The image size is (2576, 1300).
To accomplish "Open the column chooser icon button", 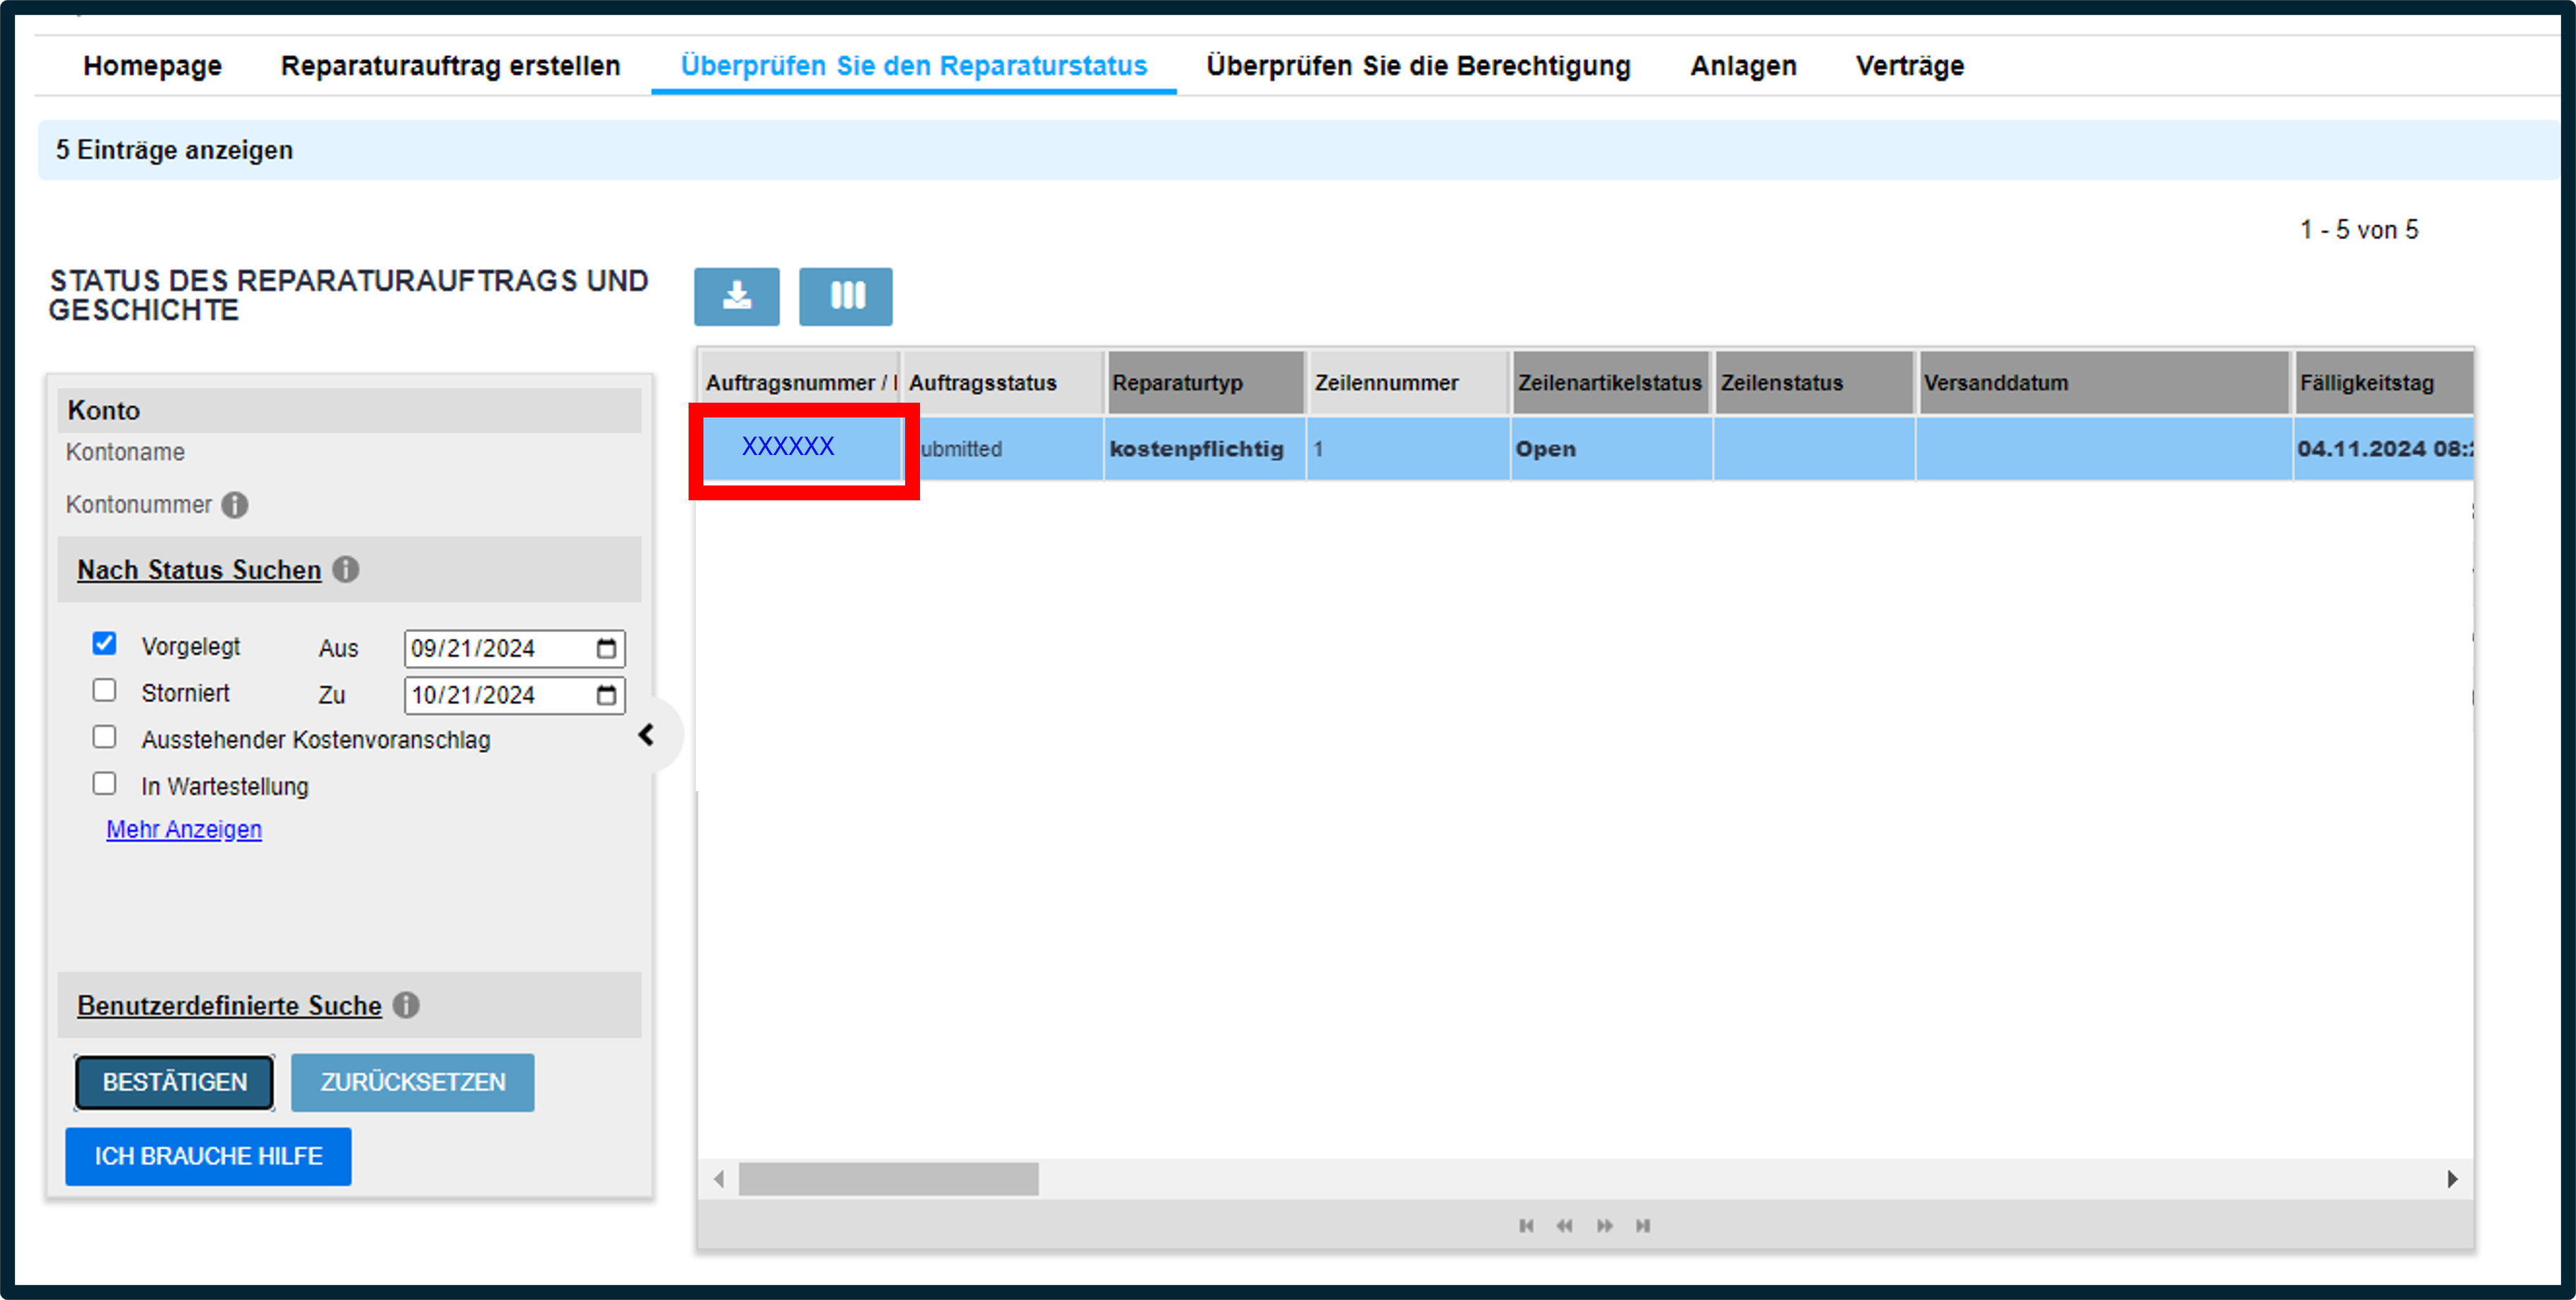I will [x=846, y=296].
